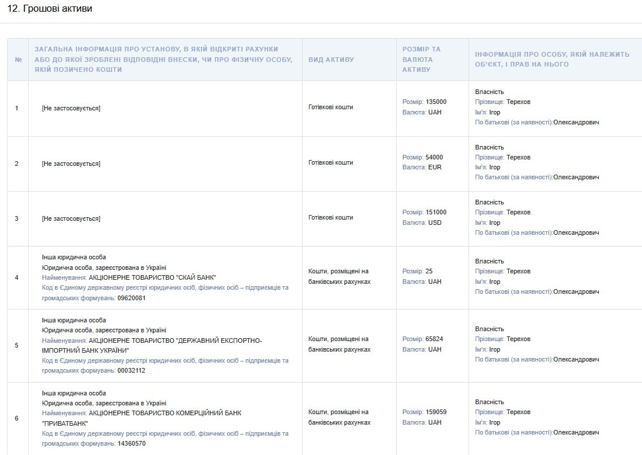
Task: Click the EUR currency value
Action: click(435, 168)
